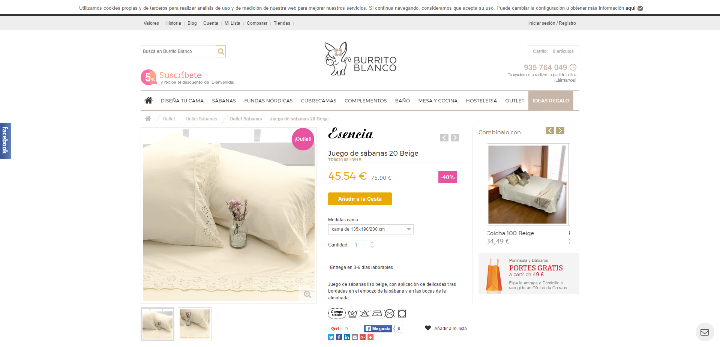The width and height of the screenshot is (720, 347).
Task: Open the SÁBANAS menu
Action: (224, 101)
